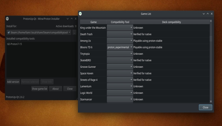Open the Install for Steam location dropdown
The image size is (222, 126).
click(x=39, y=32)
